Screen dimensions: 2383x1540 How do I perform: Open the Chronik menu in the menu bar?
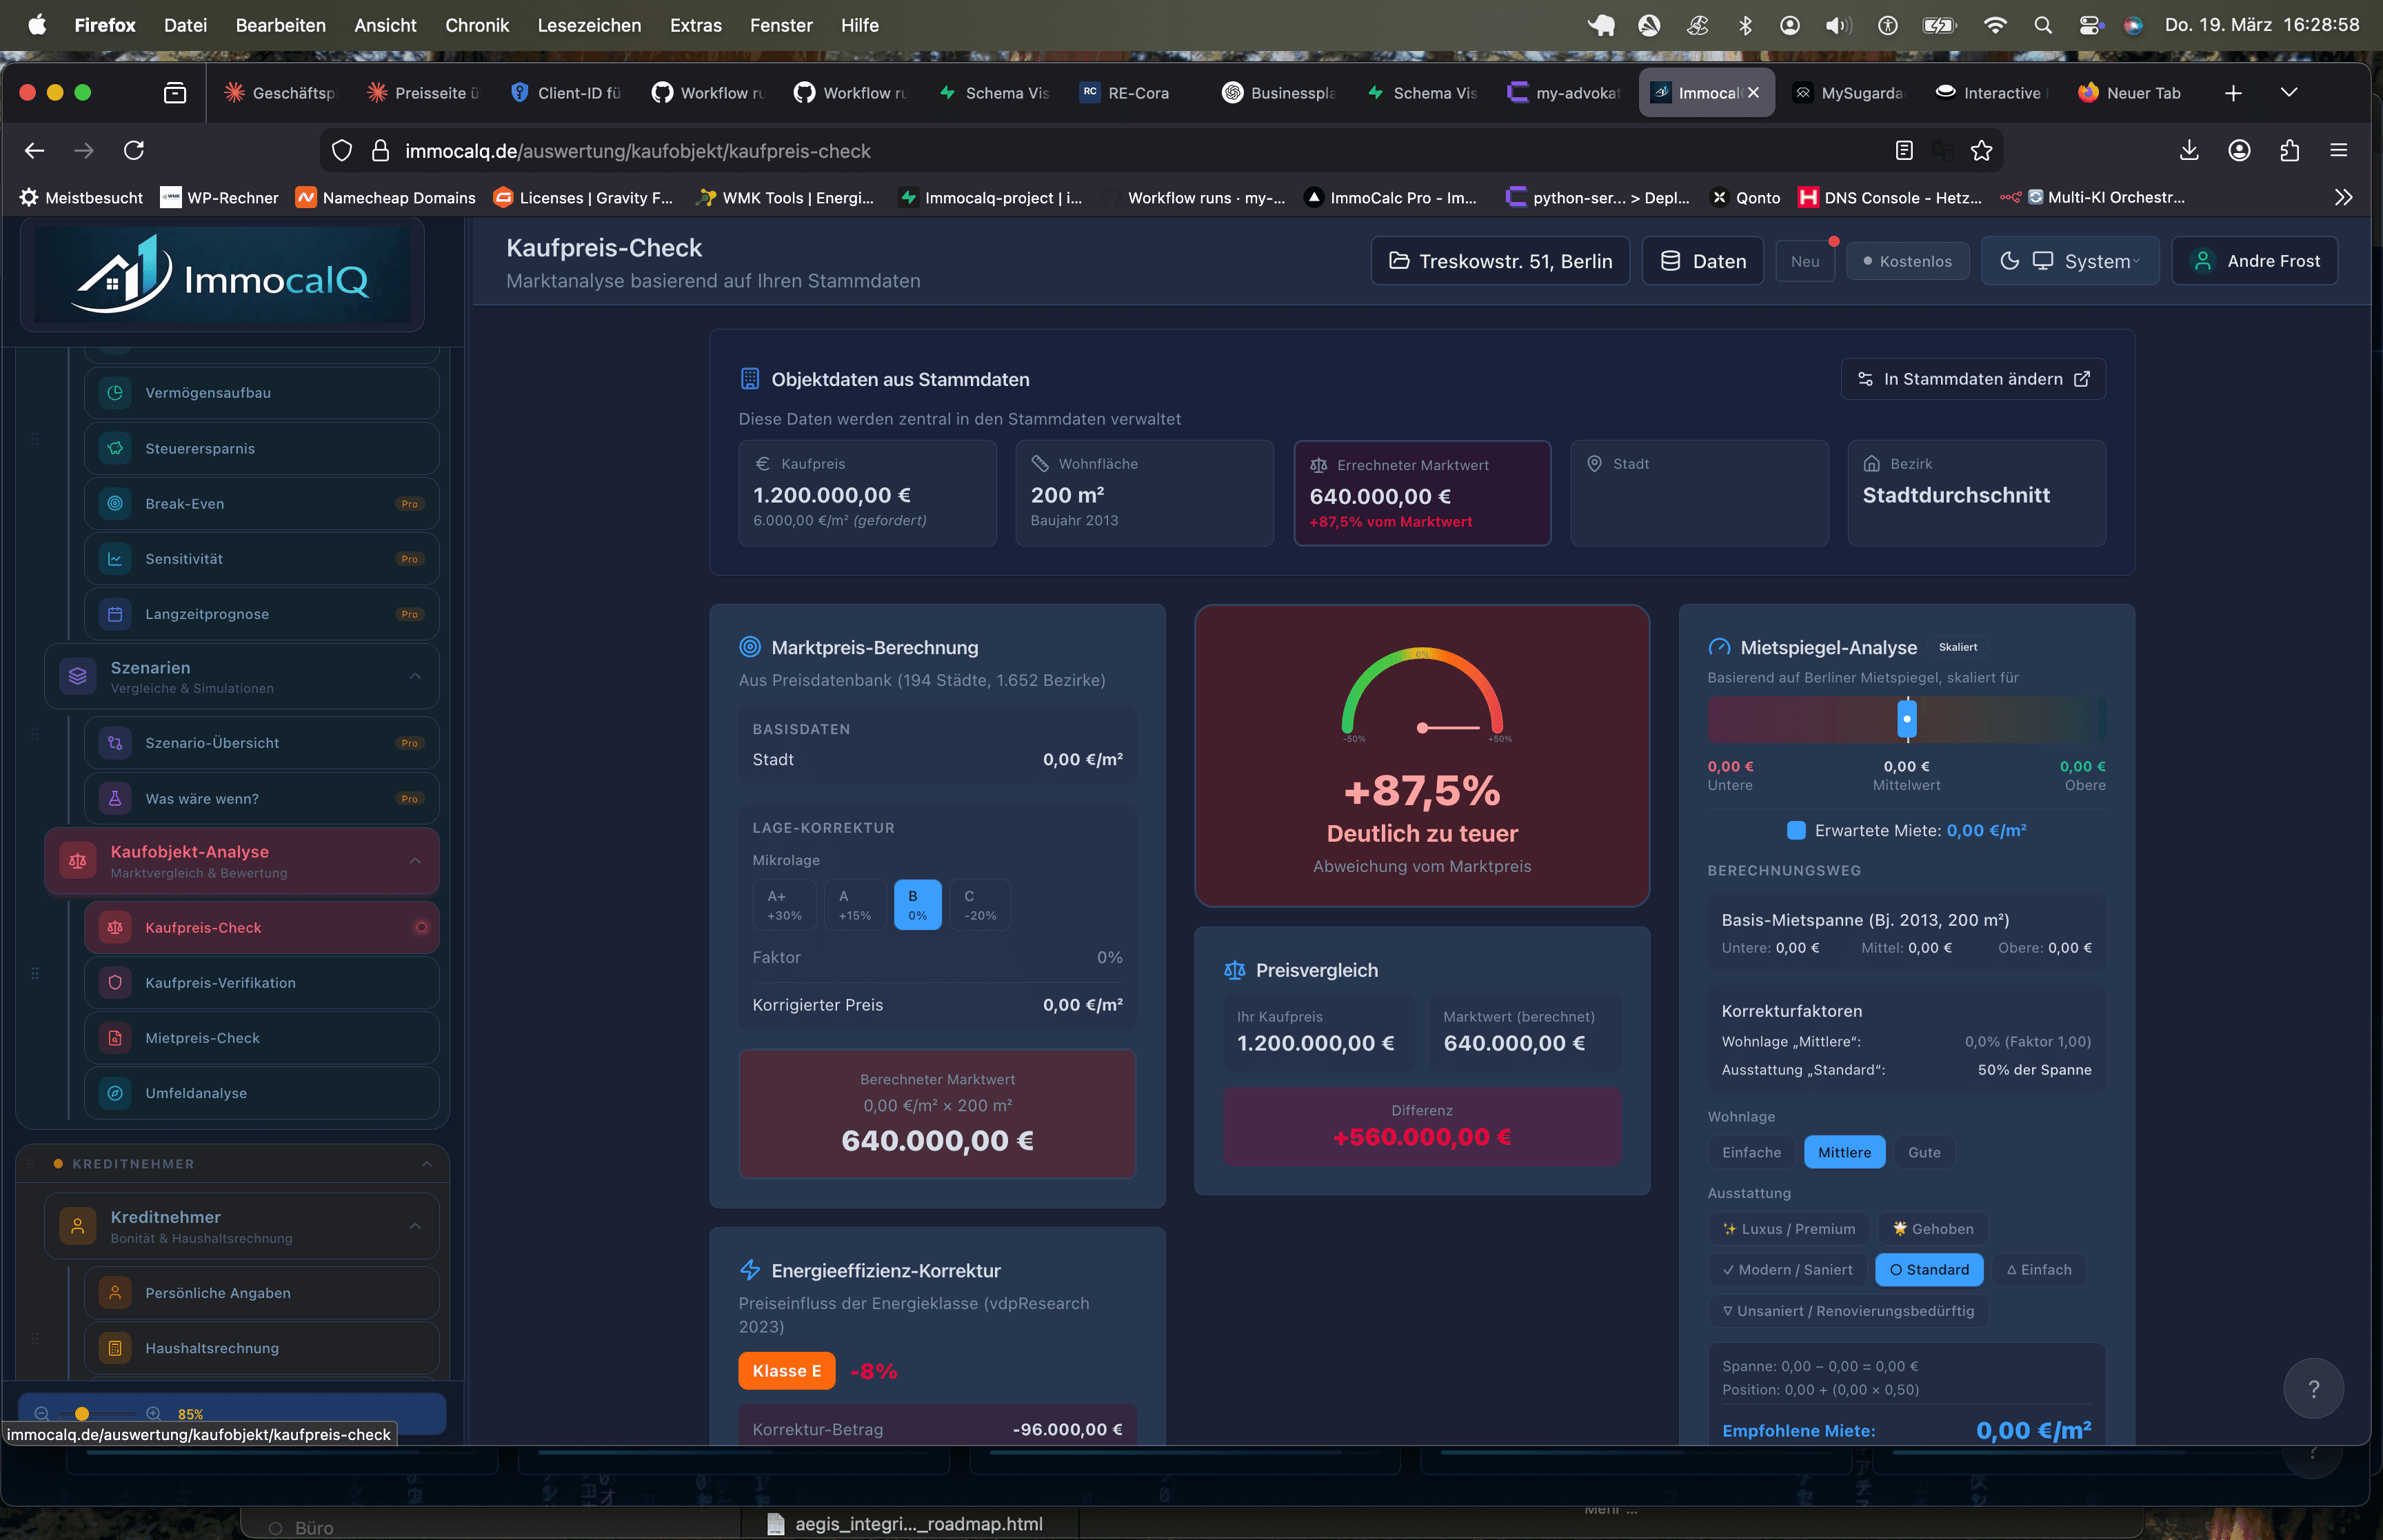(x=477, y=25)
